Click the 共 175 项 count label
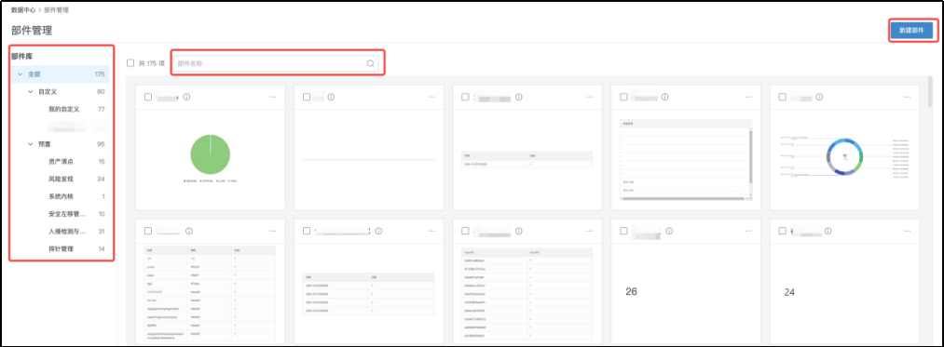 coord(152,63)
